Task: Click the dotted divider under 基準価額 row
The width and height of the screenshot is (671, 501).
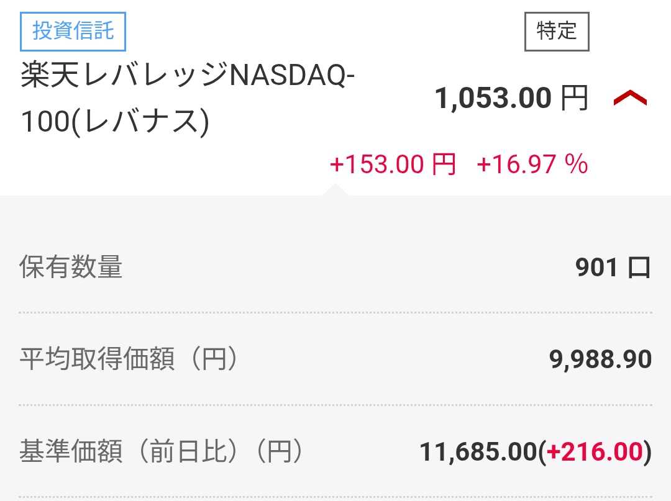Action: pos(335,497)
